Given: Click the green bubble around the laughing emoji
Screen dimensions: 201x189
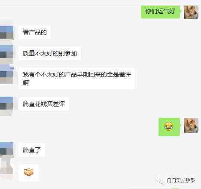Looking at the screenshot, I should point(169,127).
